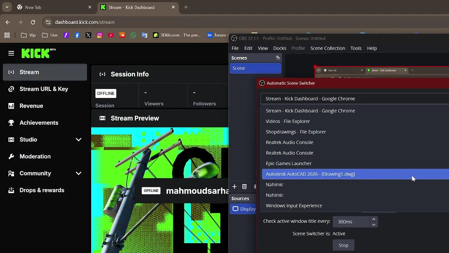This screenshot has height=253, width=449.
Task: Open the Facebook bookmark
Action: [x=77, y=35]
